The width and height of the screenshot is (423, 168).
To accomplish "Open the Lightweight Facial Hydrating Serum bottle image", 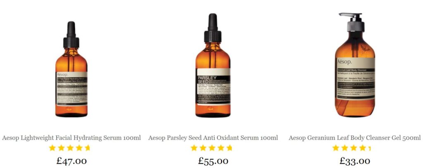I will tap(71, 69).
